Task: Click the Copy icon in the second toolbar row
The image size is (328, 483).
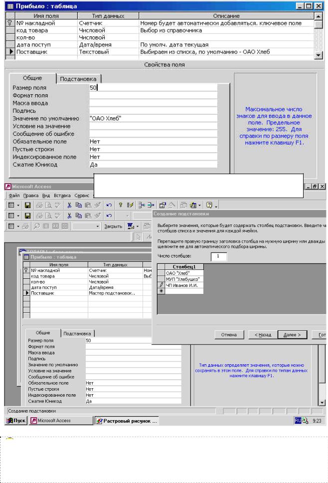Action: pos(79,216)
